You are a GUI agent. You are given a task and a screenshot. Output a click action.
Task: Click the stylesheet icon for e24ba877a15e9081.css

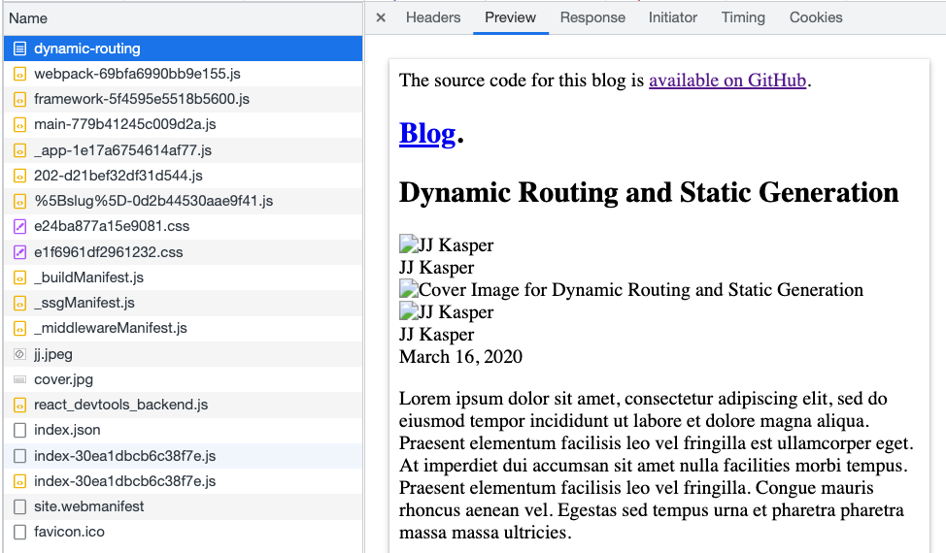tap(19, 226)
